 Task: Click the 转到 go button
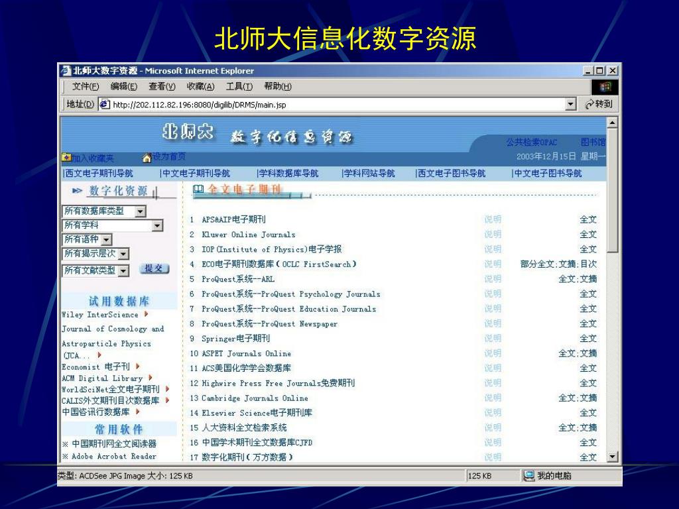coord(599,104)
